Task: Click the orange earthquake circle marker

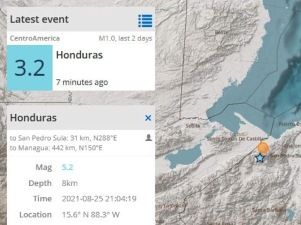Action: pos(263,148)
